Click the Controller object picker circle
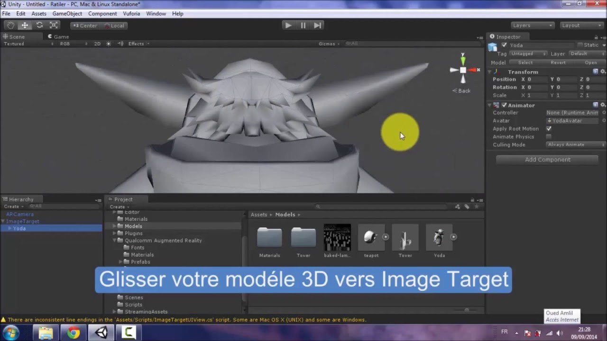The image size is (607, 341). coord(604,113)
